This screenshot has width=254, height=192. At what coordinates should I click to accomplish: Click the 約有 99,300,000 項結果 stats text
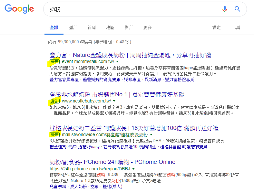click(89, 42)
